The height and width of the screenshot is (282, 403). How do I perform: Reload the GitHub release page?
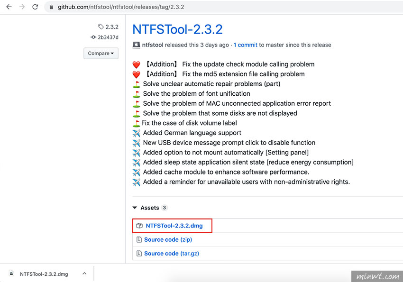(35, 7)
